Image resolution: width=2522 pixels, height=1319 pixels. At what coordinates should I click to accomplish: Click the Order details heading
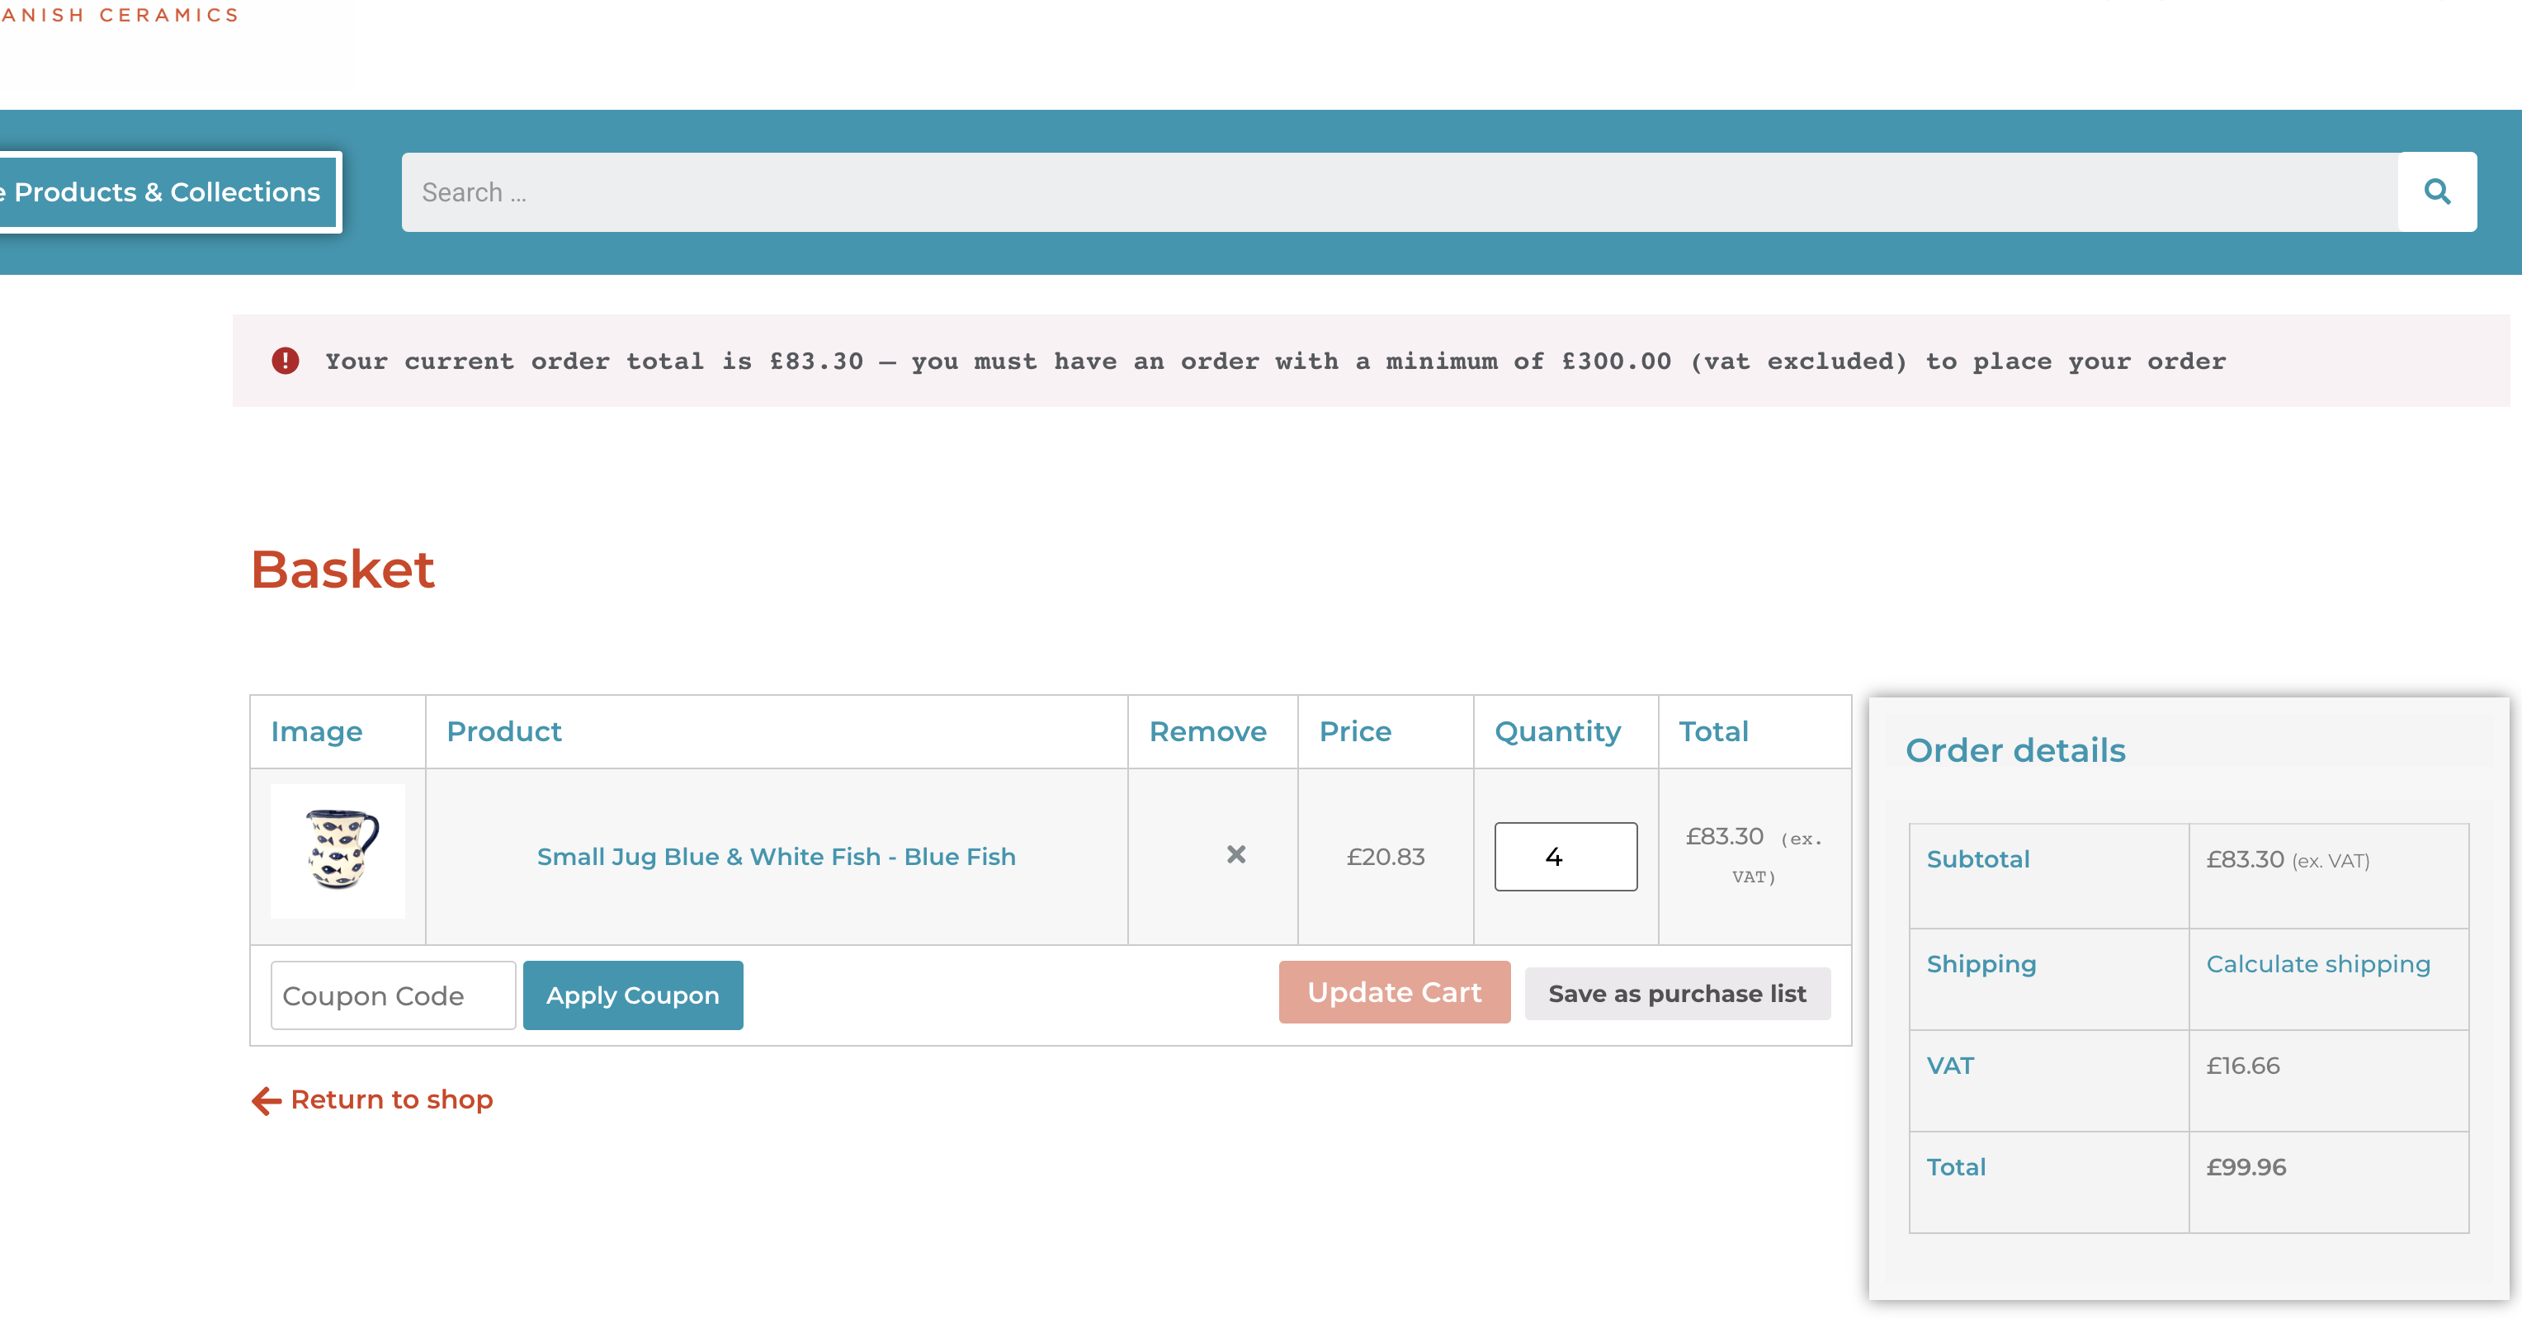pos(2014,750)
